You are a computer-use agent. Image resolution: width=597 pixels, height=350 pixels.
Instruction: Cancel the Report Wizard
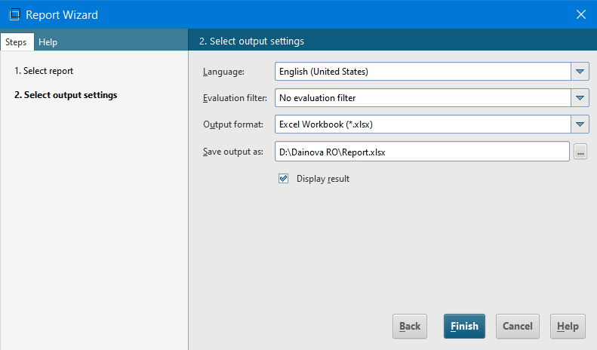(x=518, y=326)
